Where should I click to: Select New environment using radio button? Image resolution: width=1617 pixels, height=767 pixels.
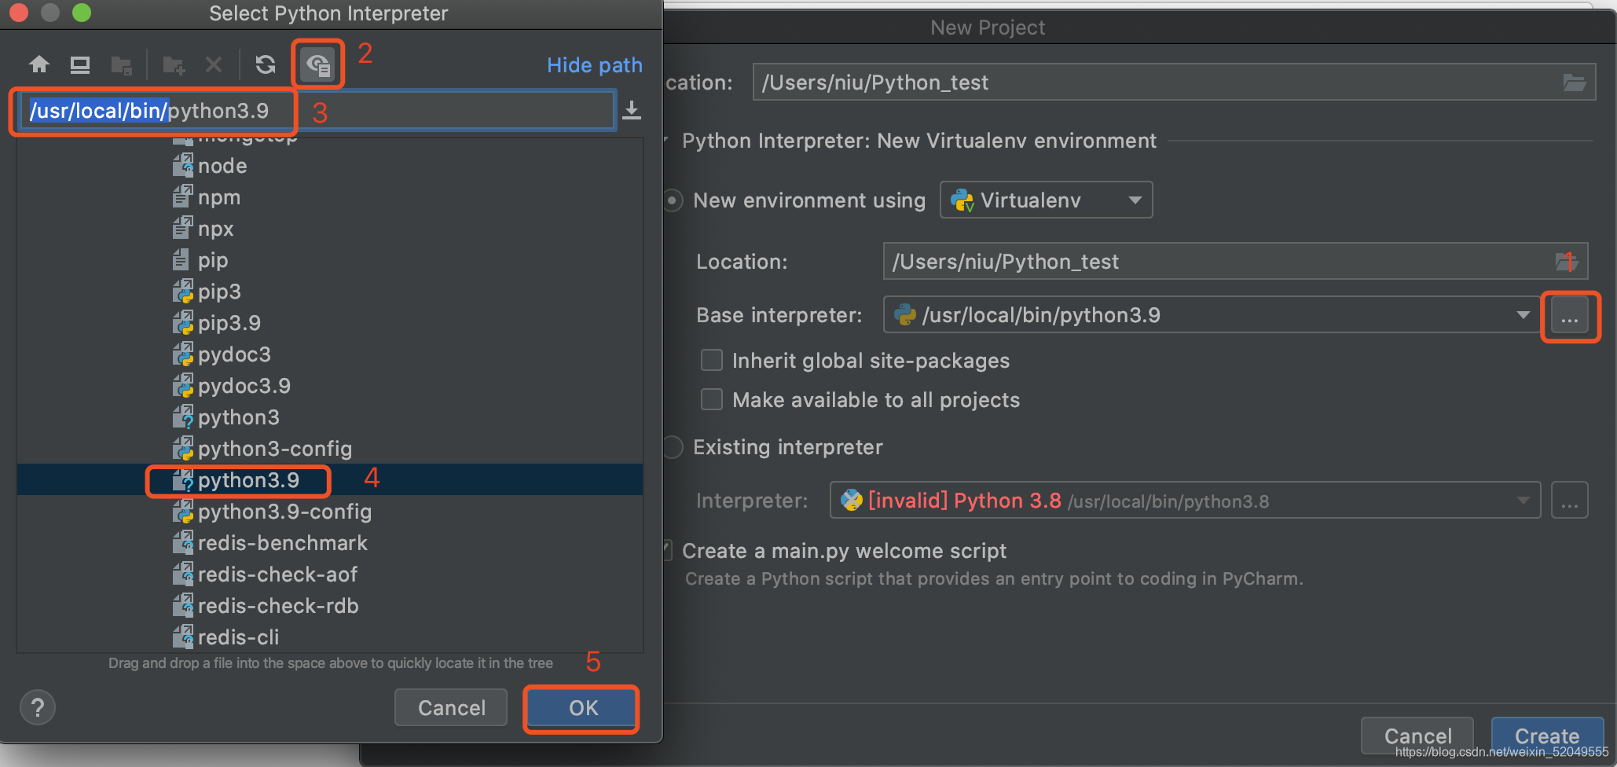point(673,200)
